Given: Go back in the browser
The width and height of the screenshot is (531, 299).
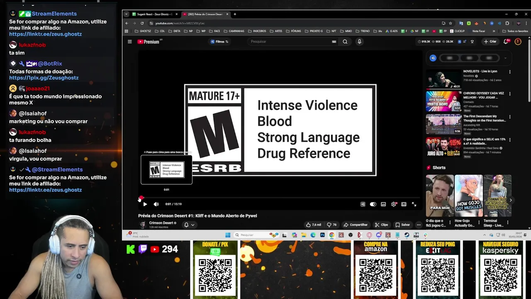Looking at the screenshot, I should [127, 23].
